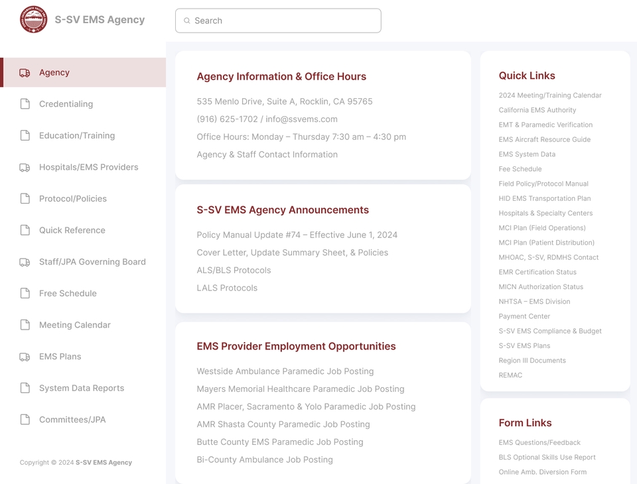Image resolution: width=637 pixels, height=484 pixels.
Task: Click the Credentialing document icon
Action: (x=25, y=103)
